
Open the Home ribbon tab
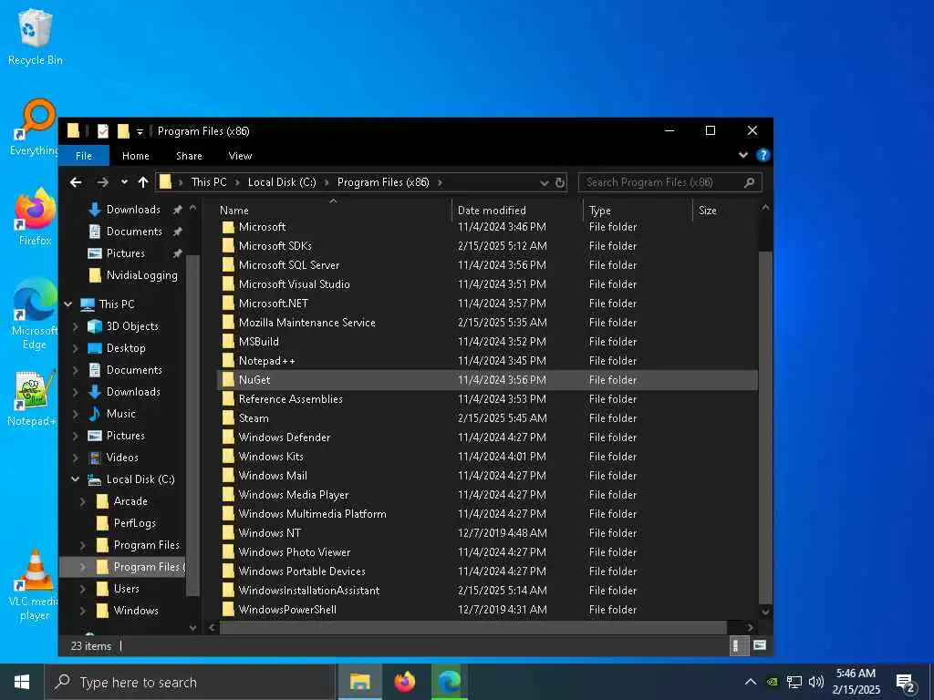pyautogui.click(x=136, y=155)
